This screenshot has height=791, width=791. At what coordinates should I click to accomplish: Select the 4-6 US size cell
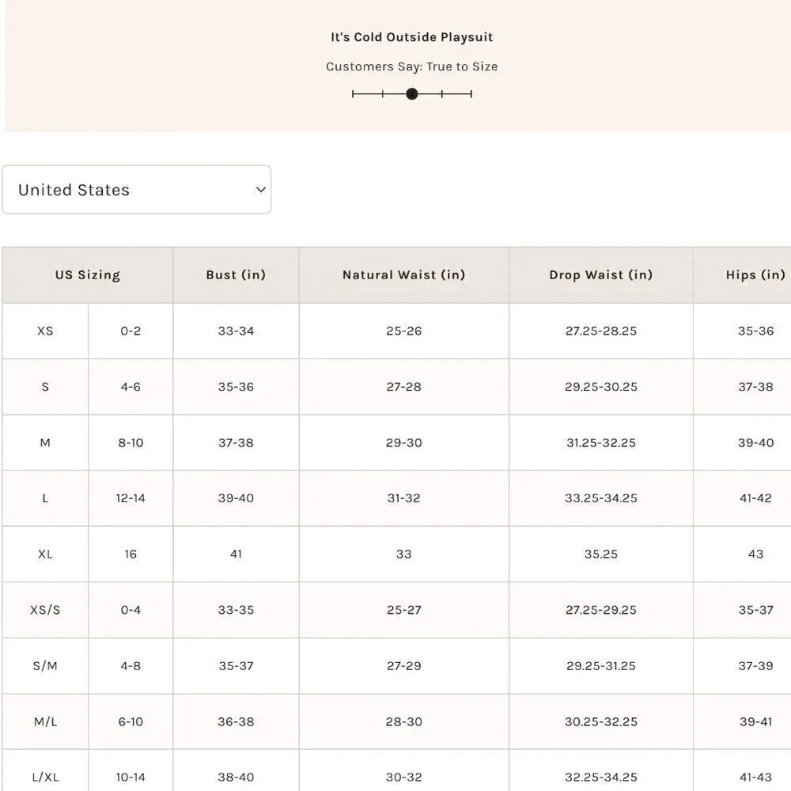click(131, 387)
